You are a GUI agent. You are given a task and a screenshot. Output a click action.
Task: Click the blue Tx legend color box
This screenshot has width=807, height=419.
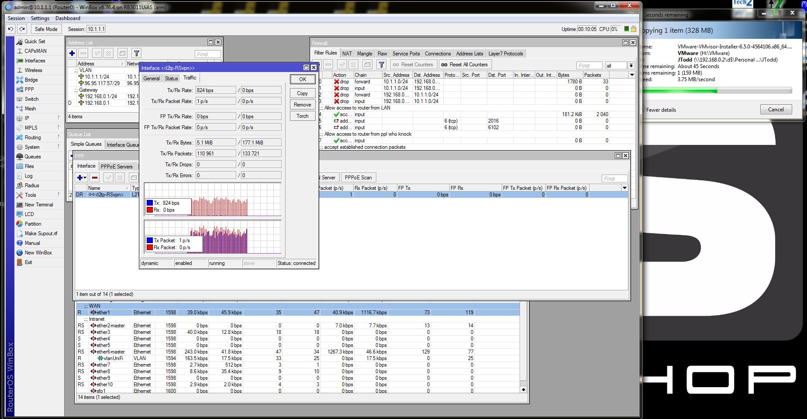150,203
